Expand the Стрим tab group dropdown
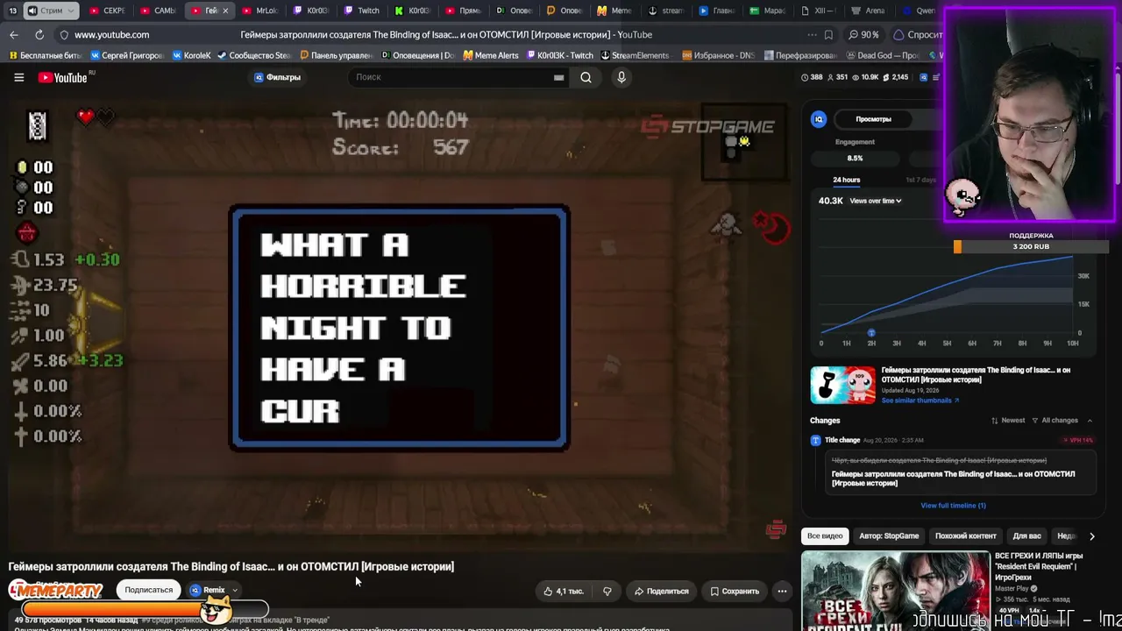1122x631 pixels. click(x=71, y=11)
